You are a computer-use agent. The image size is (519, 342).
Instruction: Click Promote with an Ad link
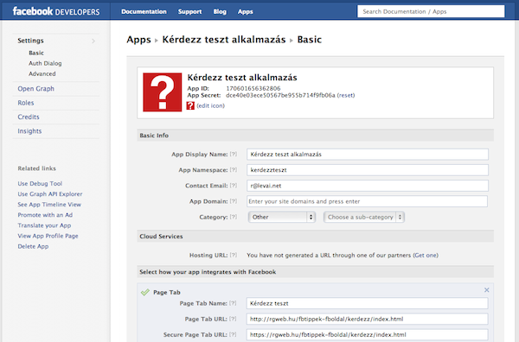(x=45, y=215)
